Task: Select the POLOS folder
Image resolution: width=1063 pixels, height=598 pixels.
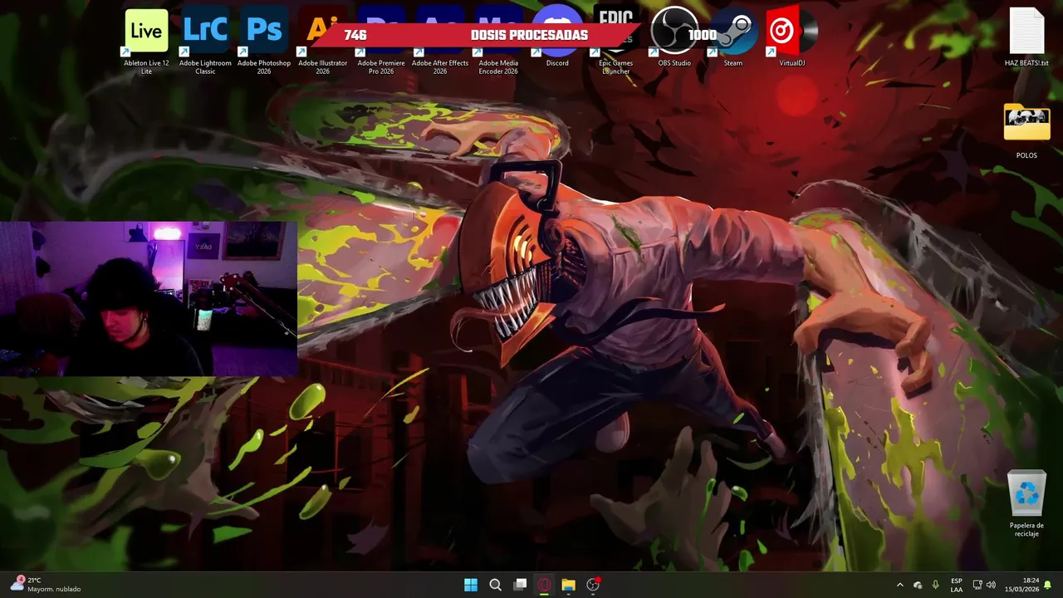Action: tap(1026, 130)
